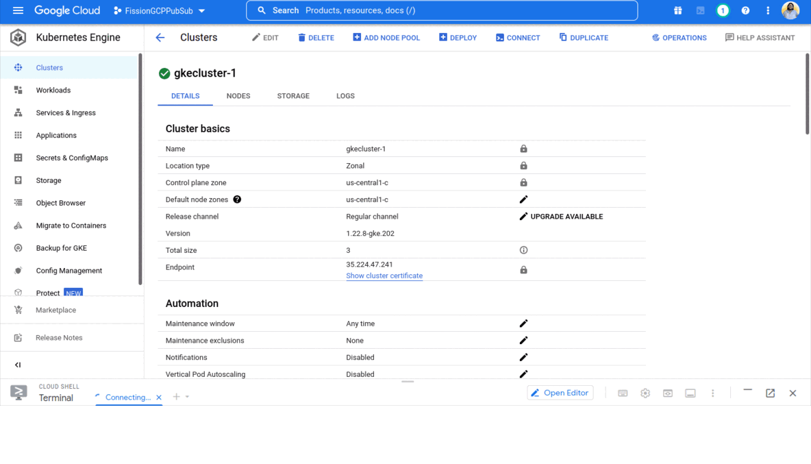Image resolution: width=811 pixels, height=464 pixels.
Task: Add a new Cloud Shell terminal tab
Action: click(x=176, y=397)
